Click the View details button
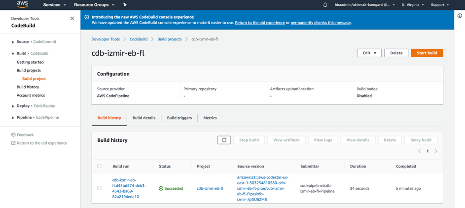 358,140
